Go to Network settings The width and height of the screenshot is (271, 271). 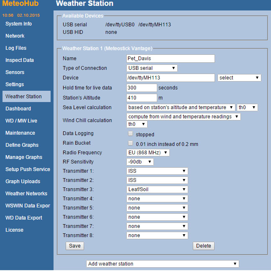click(x=15, y=36)
